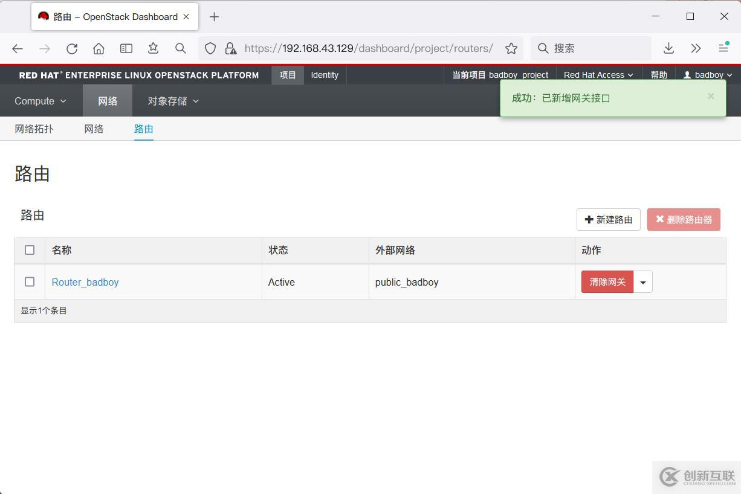
Task: Select the 项目 top menu item
Action: tap(288, 75)
